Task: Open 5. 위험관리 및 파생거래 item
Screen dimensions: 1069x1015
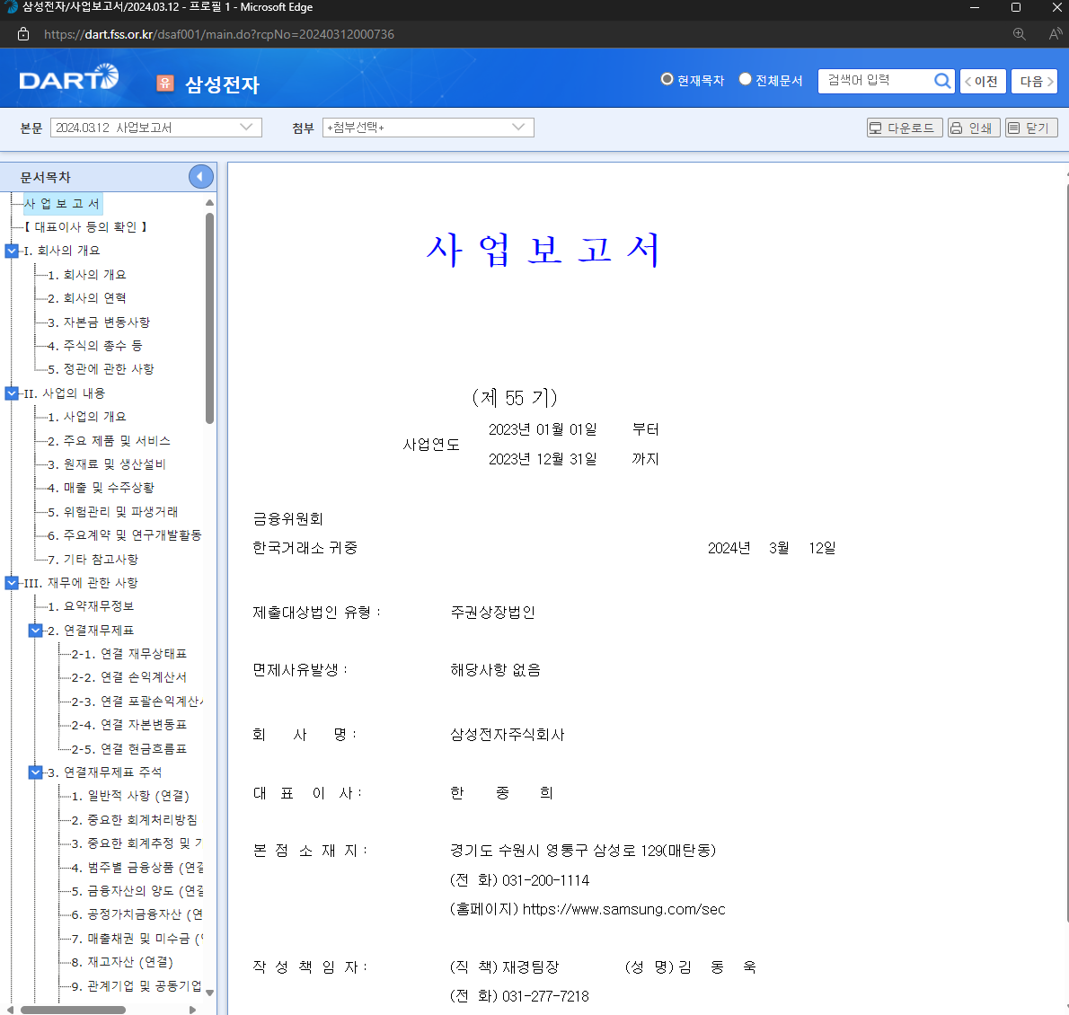Action: coord(113,511)
